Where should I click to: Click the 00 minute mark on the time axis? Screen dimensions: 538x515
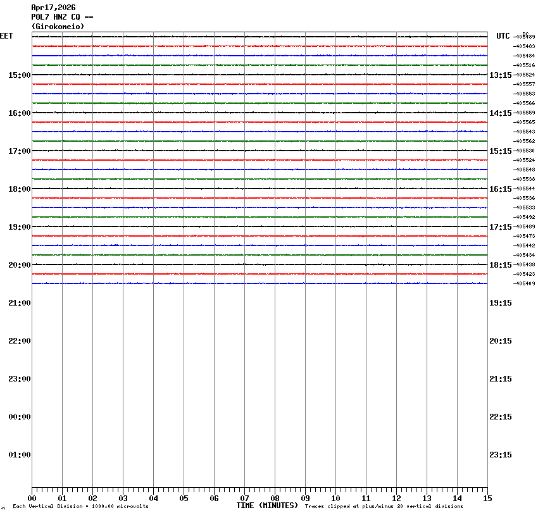32,499
